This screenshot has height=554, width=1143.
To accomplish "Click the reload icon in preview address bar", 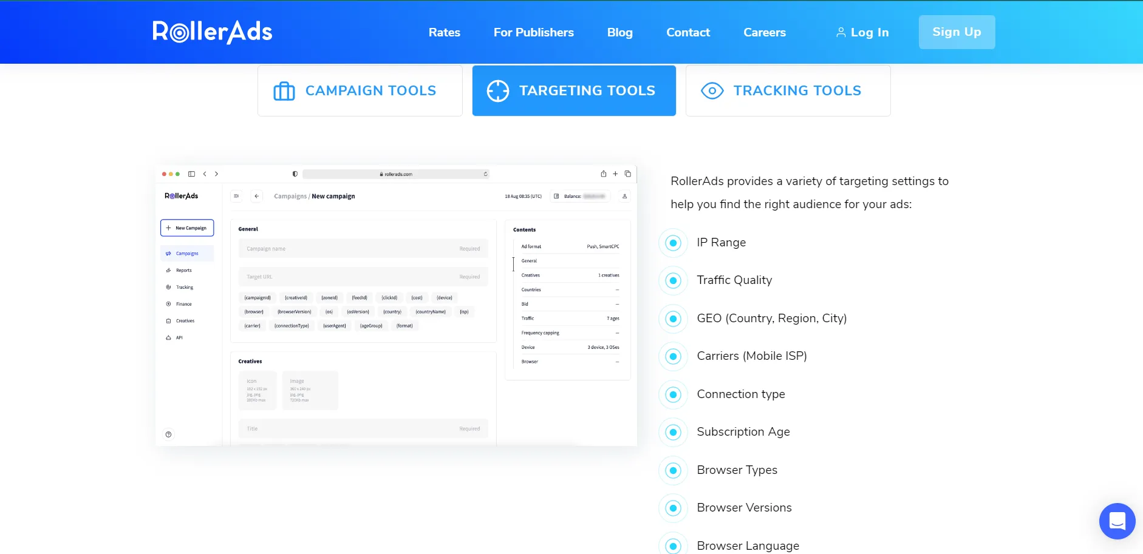I will coord(485,174).
